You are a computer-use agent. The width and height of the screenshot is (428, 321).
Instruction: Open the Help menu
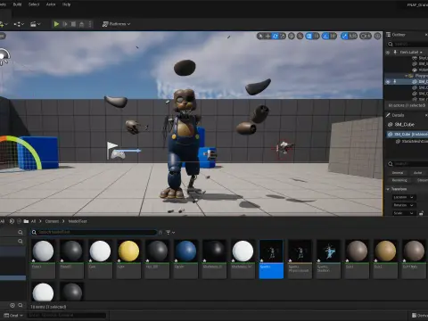pyautogui.click(x=66, y=4)
